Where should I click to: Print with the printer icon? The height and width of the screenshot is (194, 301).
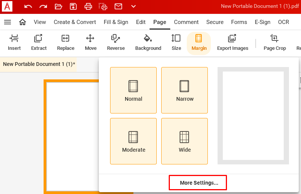point(88,6)
